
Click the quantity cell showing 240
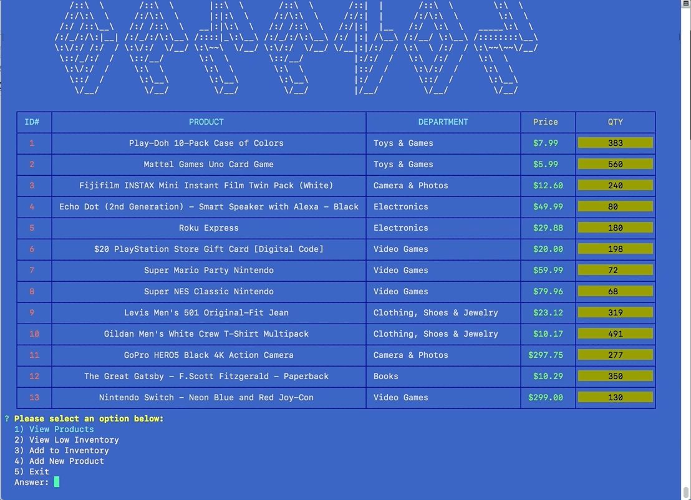click(615, 185)
